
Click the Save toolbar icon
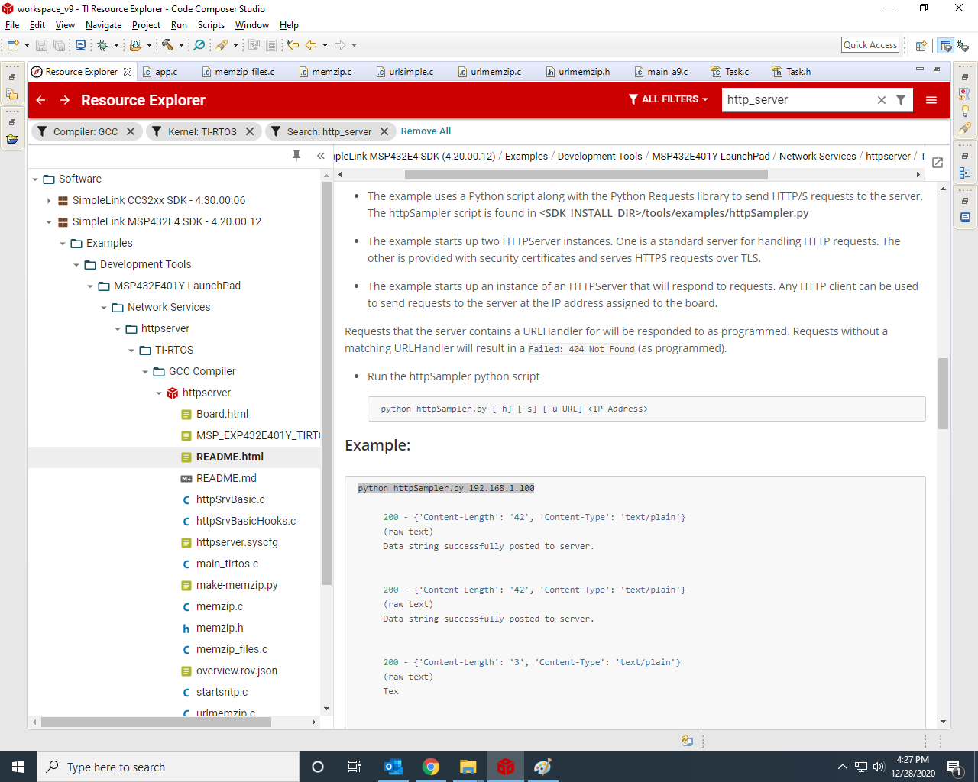41,45
